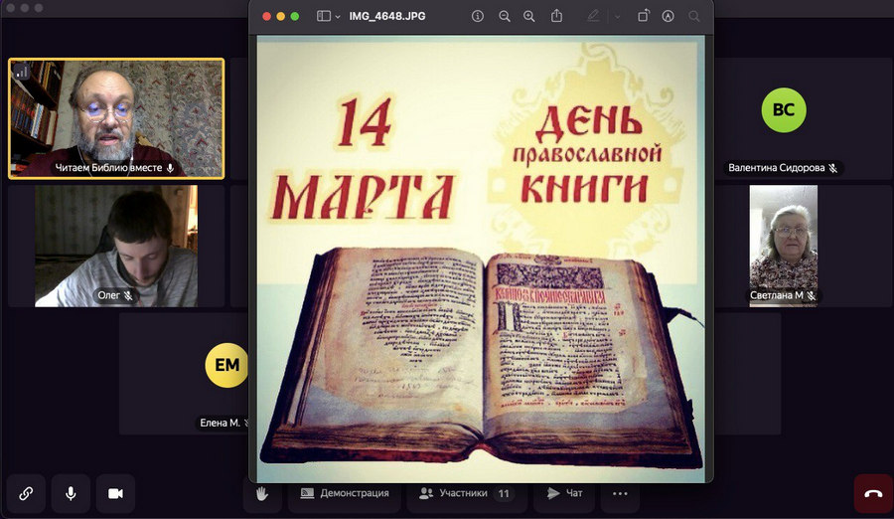Click the Елена М. name label
Viewport: 894px width, 519px height.
pyautogui.click(x=221, y=424)
